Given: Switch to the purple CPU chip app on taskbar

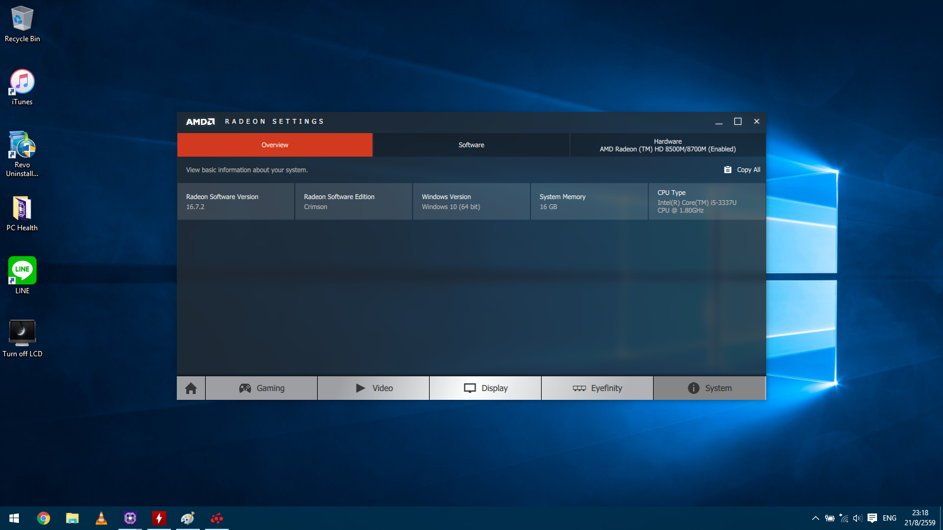Looking at the screenshot, I should 130,518.
